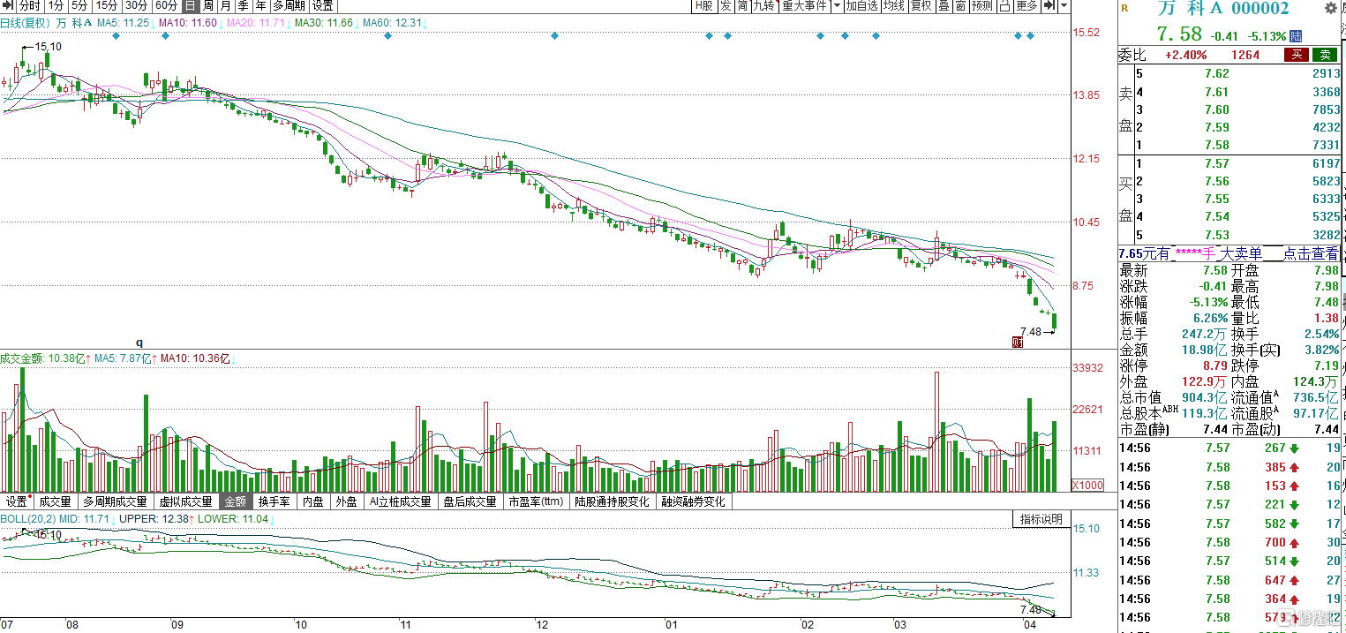Open the gear settings icon beside stock name
Image resolution: width=1346 pixels, height=633 pixels.
point(1330,10)
